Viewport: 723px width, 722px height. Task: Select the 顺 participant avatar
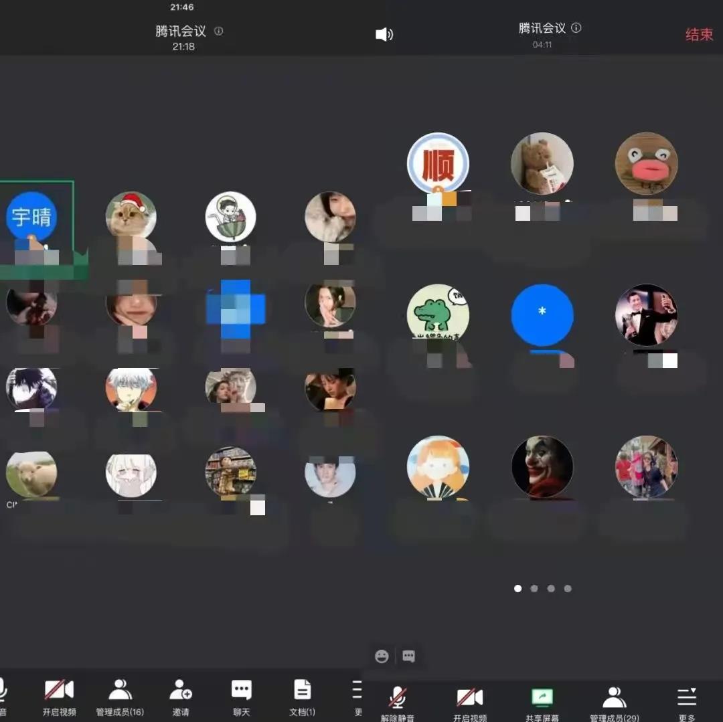pyautogui.click(x=438, y=163)
